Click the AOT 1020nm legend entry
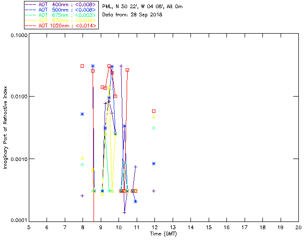Screen dimensions: 307x246 62,25
